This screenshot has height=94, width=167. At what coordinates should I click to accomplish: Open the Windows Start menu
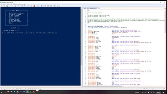pos(2,92)
